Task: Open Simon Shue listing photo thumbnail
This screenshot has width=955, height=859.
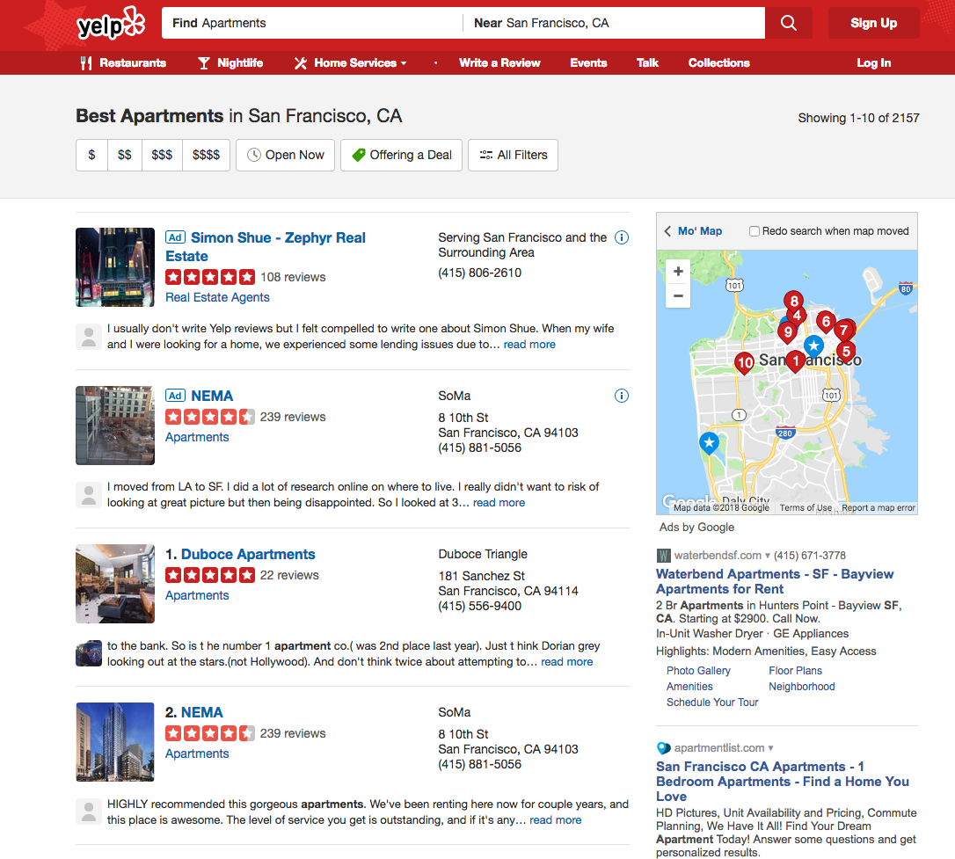Action: pyautogui.click(x=115, y=267)
